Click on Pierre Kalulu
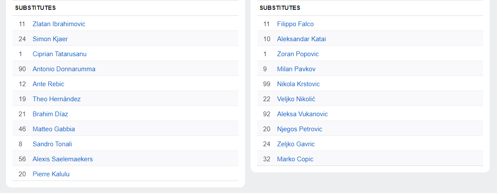This screenshot has width=497, height=193. (x=51, y=174)
